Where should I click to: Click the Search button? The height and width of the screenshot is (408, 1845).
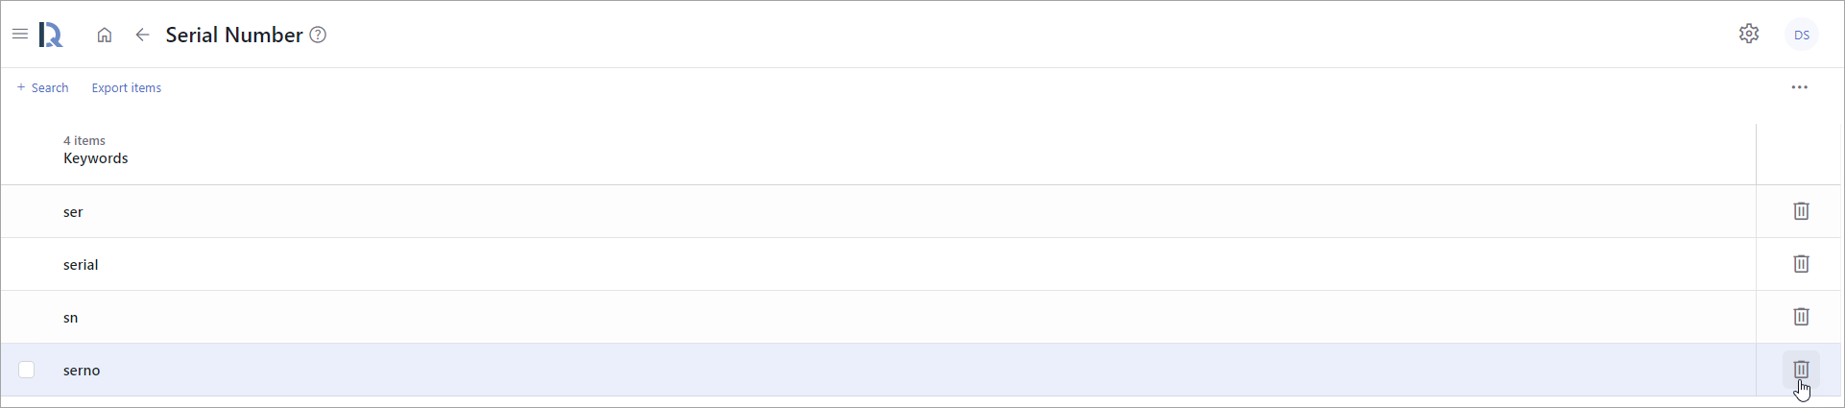(x=43, y=87)
